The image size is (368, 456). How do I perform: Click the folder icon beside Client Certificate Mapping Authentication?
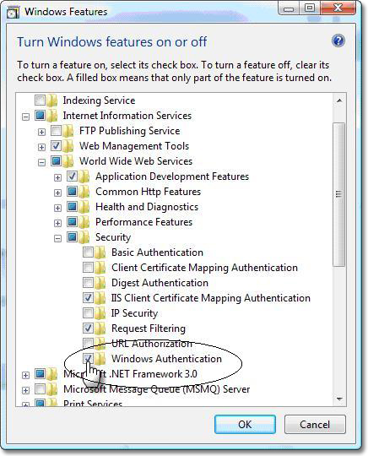coord(101,268)
